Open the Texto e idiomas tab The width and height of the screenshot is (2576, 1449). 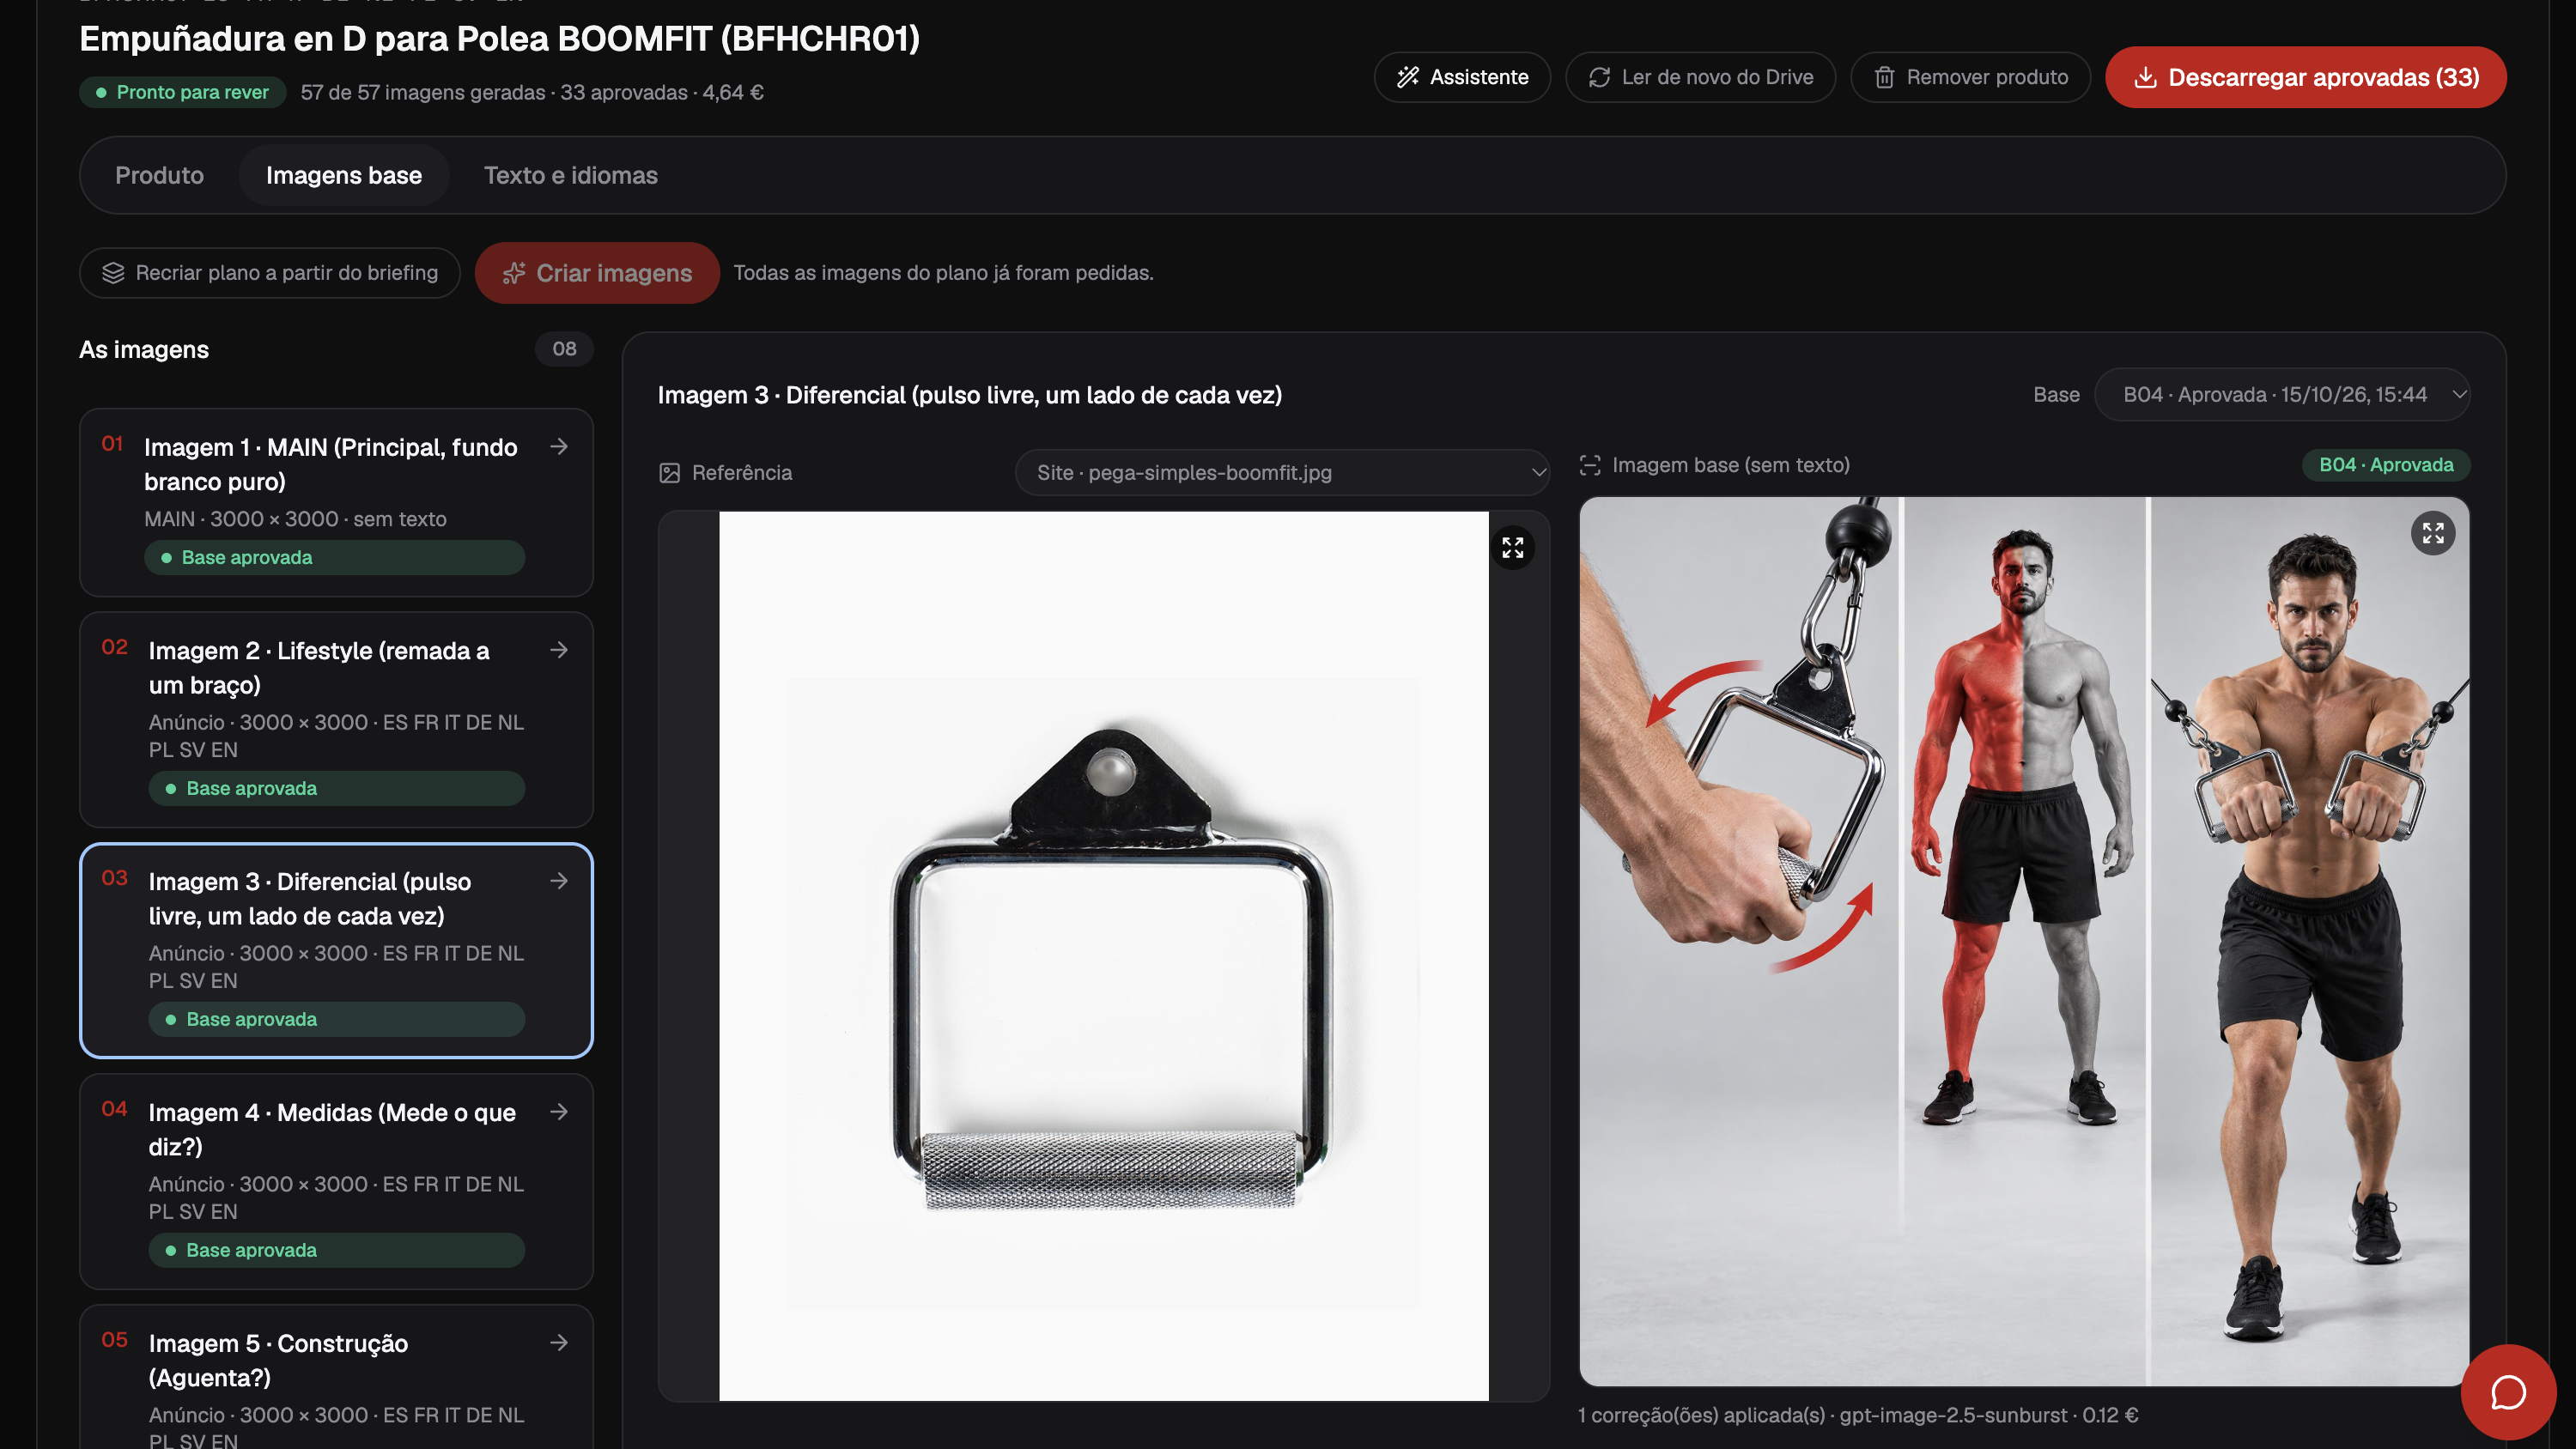click(570, 175)
